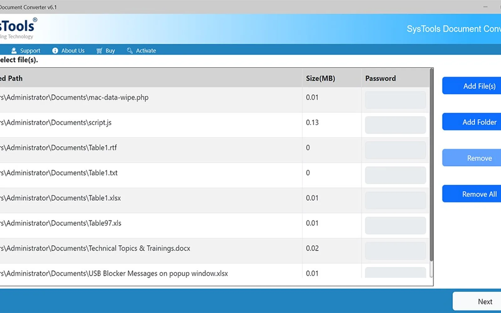The image size is (501, 313).
Task: Click password field for Table1.txt
Action: coord(395,175)
